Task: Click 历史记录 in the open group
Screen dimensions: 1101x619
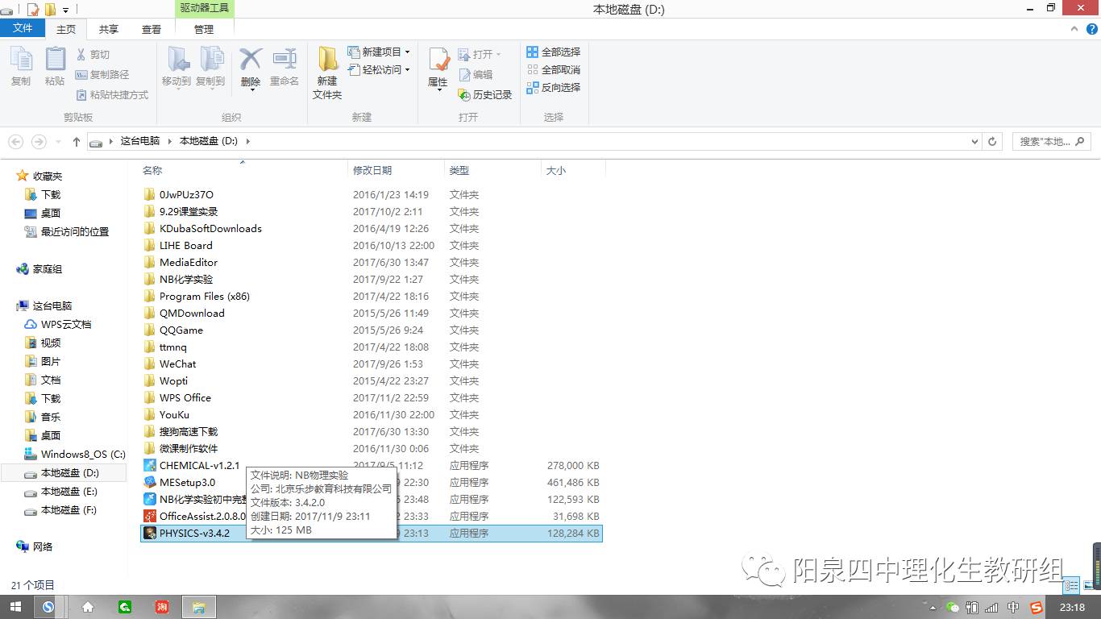Action: point(485,94)
